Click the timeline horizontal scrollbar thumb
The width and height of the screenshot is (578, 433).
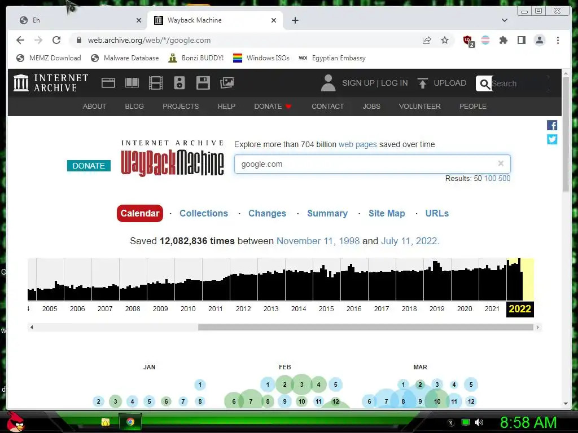(x=366, y=327)
